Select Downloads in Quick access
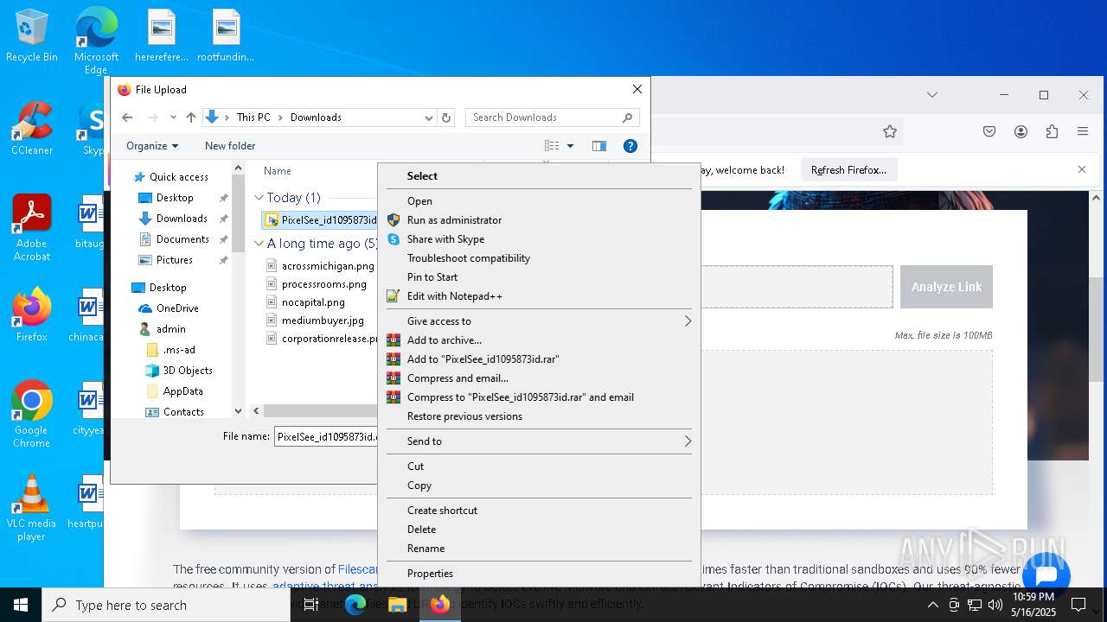 click(182, 219)
